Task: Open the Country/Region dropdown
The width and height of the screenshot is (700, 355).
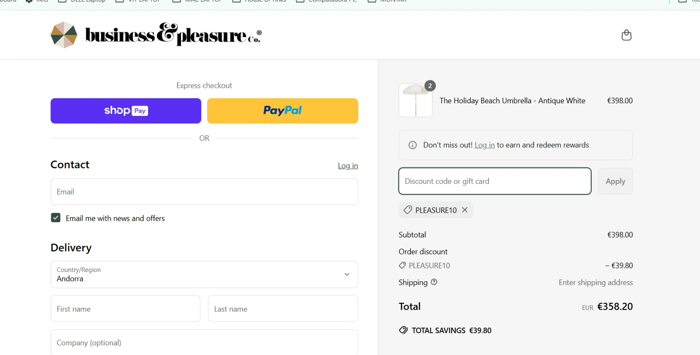Action: tap(204, 274)
